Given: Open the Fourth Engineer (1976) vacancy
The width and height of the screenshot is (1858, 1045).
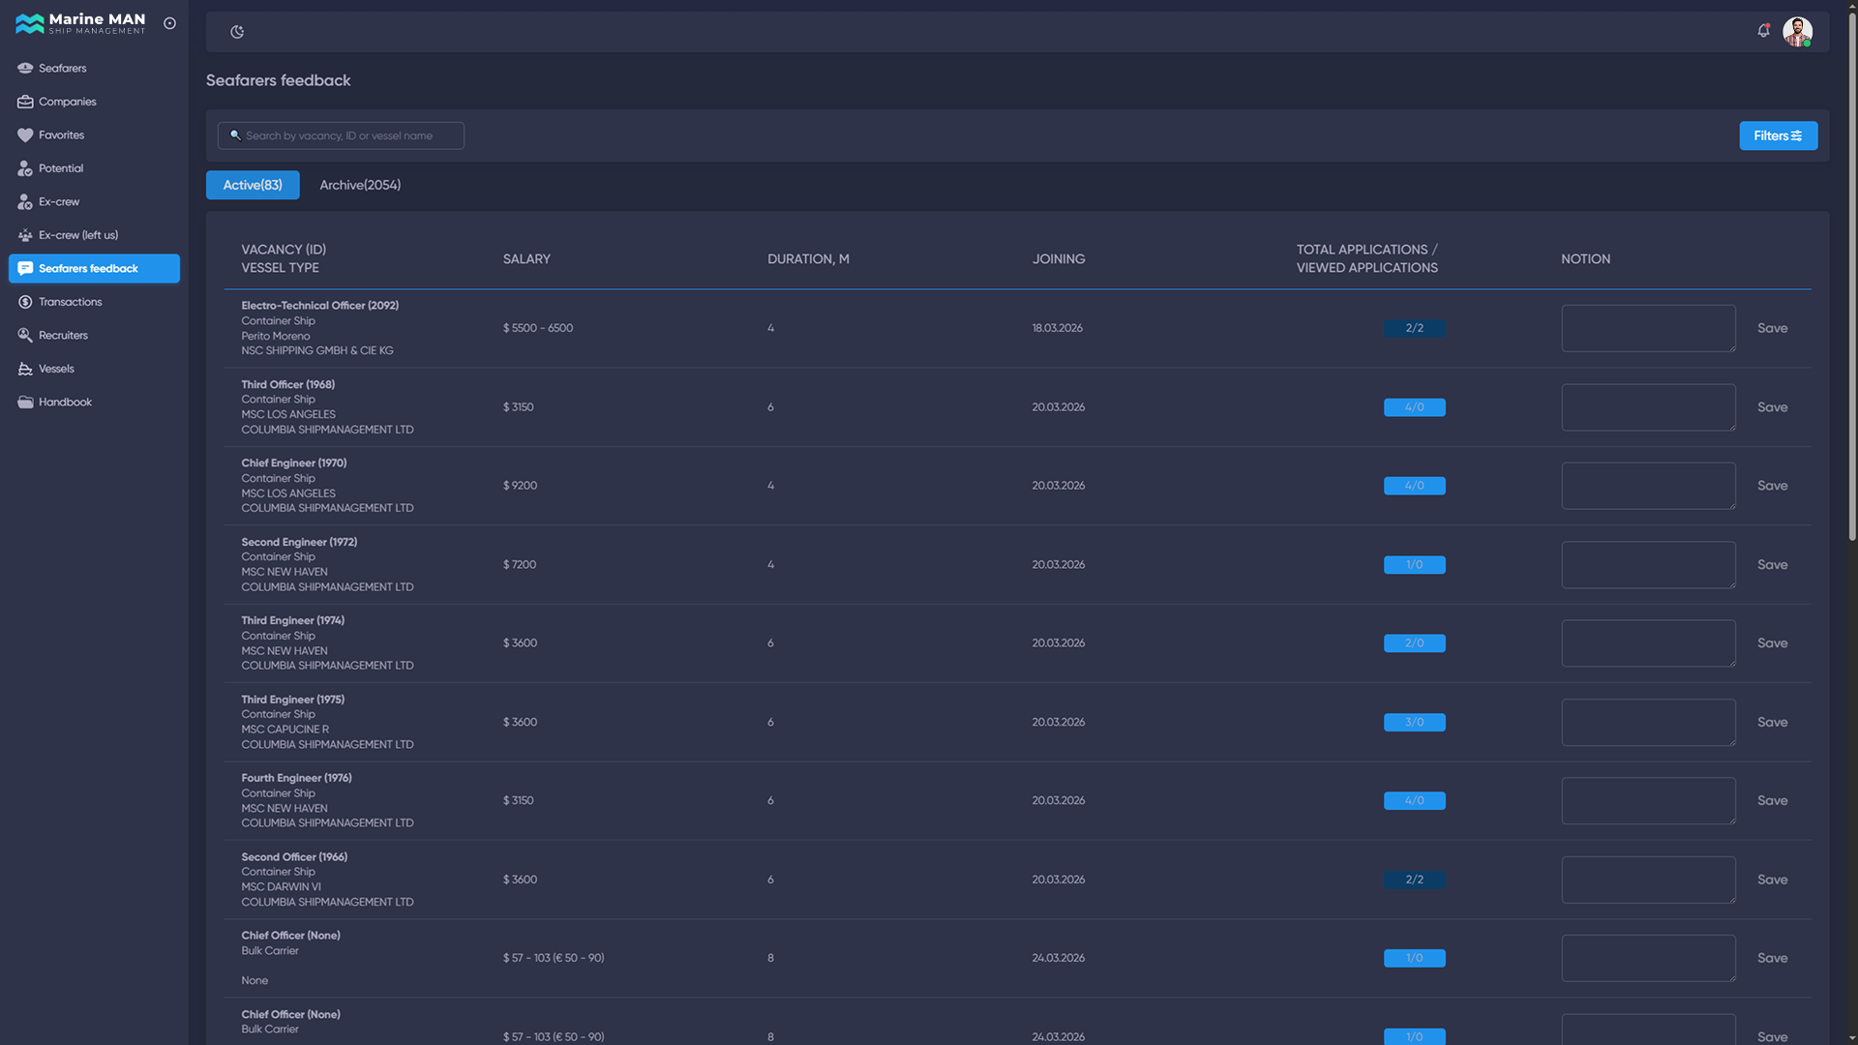Looking at the screenshot, I should point(296,778).
